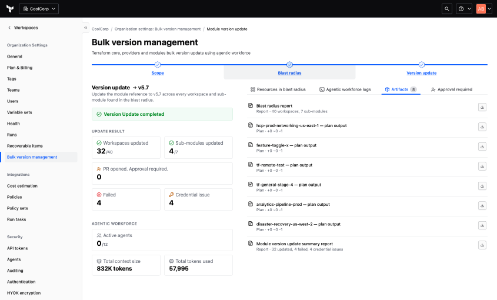Image resolution: width=497 pixels, height=300 pixels.
Task: Click the Failed result card
Action: (x=126, y=199)
